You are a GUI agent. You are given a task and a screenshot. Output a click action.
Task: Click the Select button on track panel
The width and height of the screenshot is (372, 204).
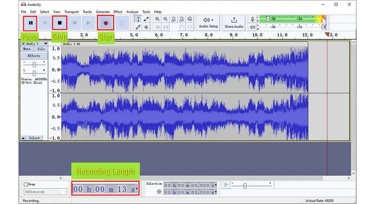(x=34, y=138)
